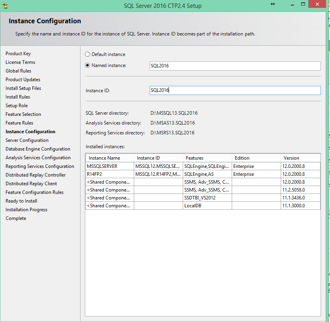The width and height of the screenshot is (330, 322).
Task: Click version 11.1.3000.0 cell
Action: (x=300, y=206)
